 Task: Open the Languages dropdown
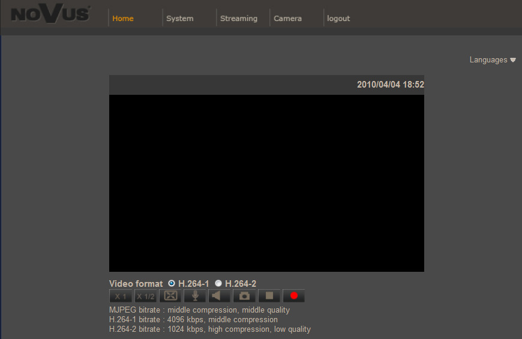pos(493,60)
